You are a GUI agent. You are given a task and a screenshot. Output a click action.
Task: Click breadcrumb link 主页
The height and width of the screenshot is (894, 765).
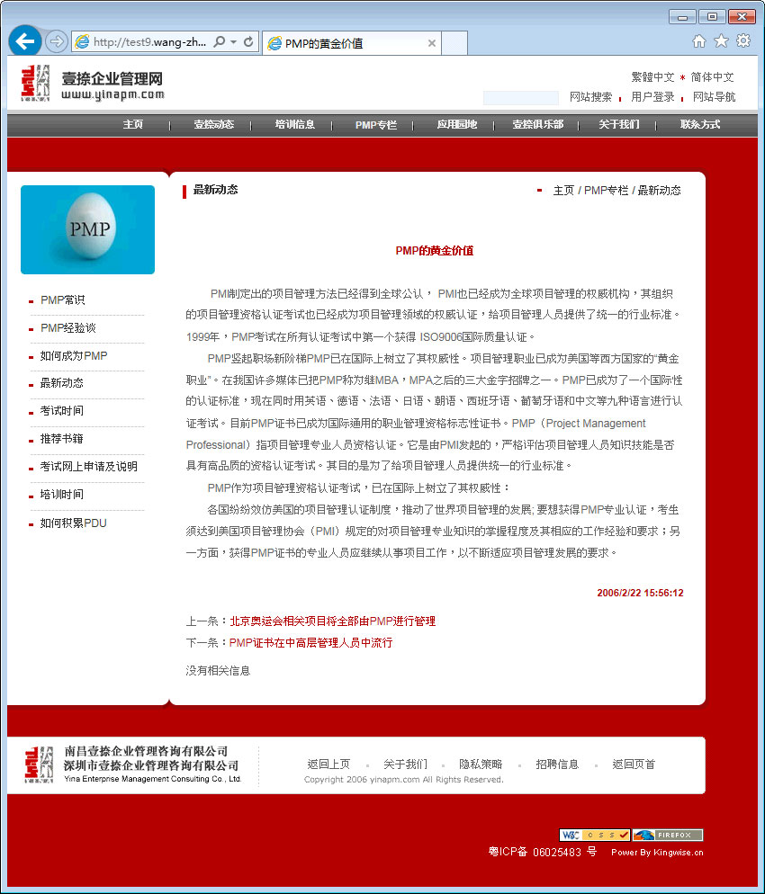pyautogui.click(x=563, y=191)
